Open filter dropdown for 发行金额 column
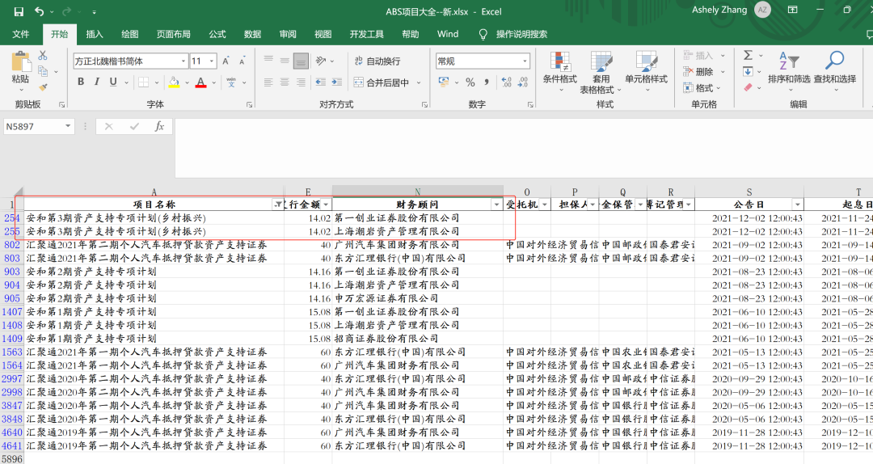The image size is (873, 464). pos(327,205)
